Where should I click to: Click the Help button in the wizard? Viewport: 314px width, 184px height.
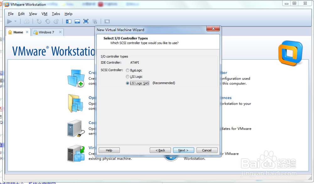point(109,150)
